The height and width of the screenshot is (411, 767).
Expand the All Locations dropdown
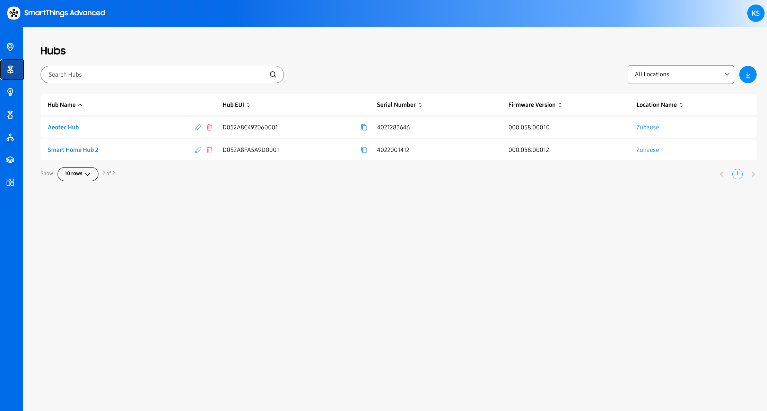tap(680, 75)
